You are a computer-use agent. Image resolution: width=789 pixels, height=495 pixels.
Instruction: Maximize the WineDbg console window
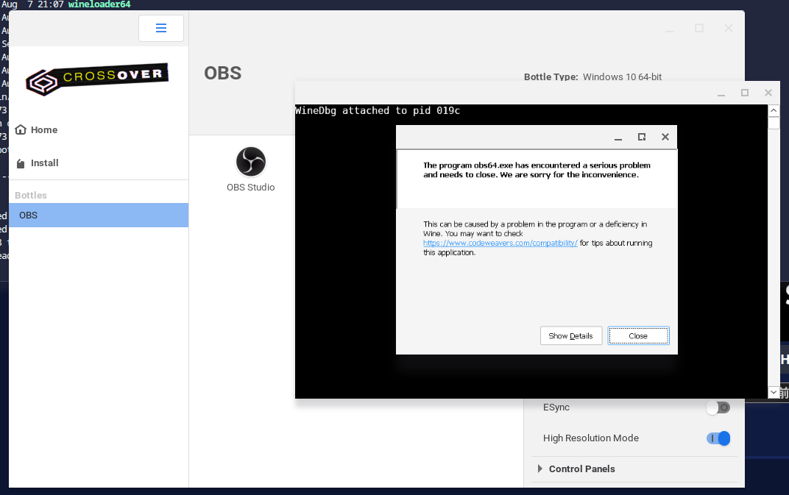click(x=745, y=93)
